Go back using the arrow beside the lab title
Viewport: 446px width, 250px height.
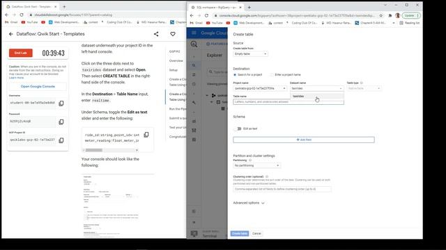(x=11, y=34)
